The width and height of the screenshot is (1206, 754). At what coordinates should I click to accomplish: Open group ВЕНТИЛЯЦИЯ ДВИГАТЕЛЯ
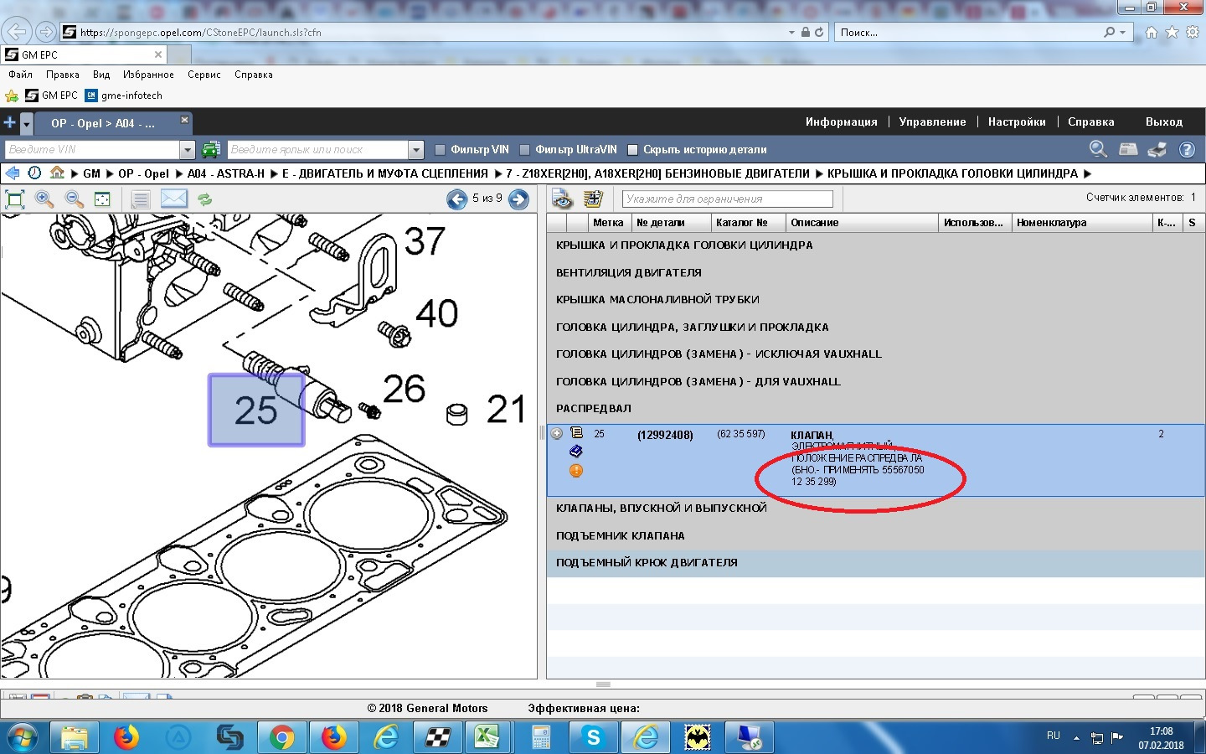pos(629,272)
